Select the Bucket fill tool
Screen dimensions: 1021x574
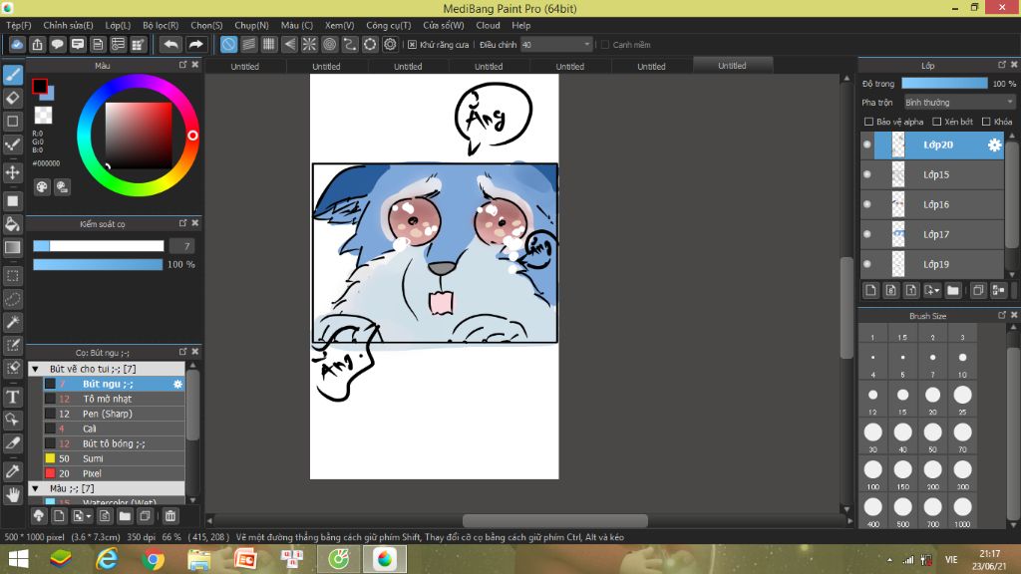click(x=12, y=224)
